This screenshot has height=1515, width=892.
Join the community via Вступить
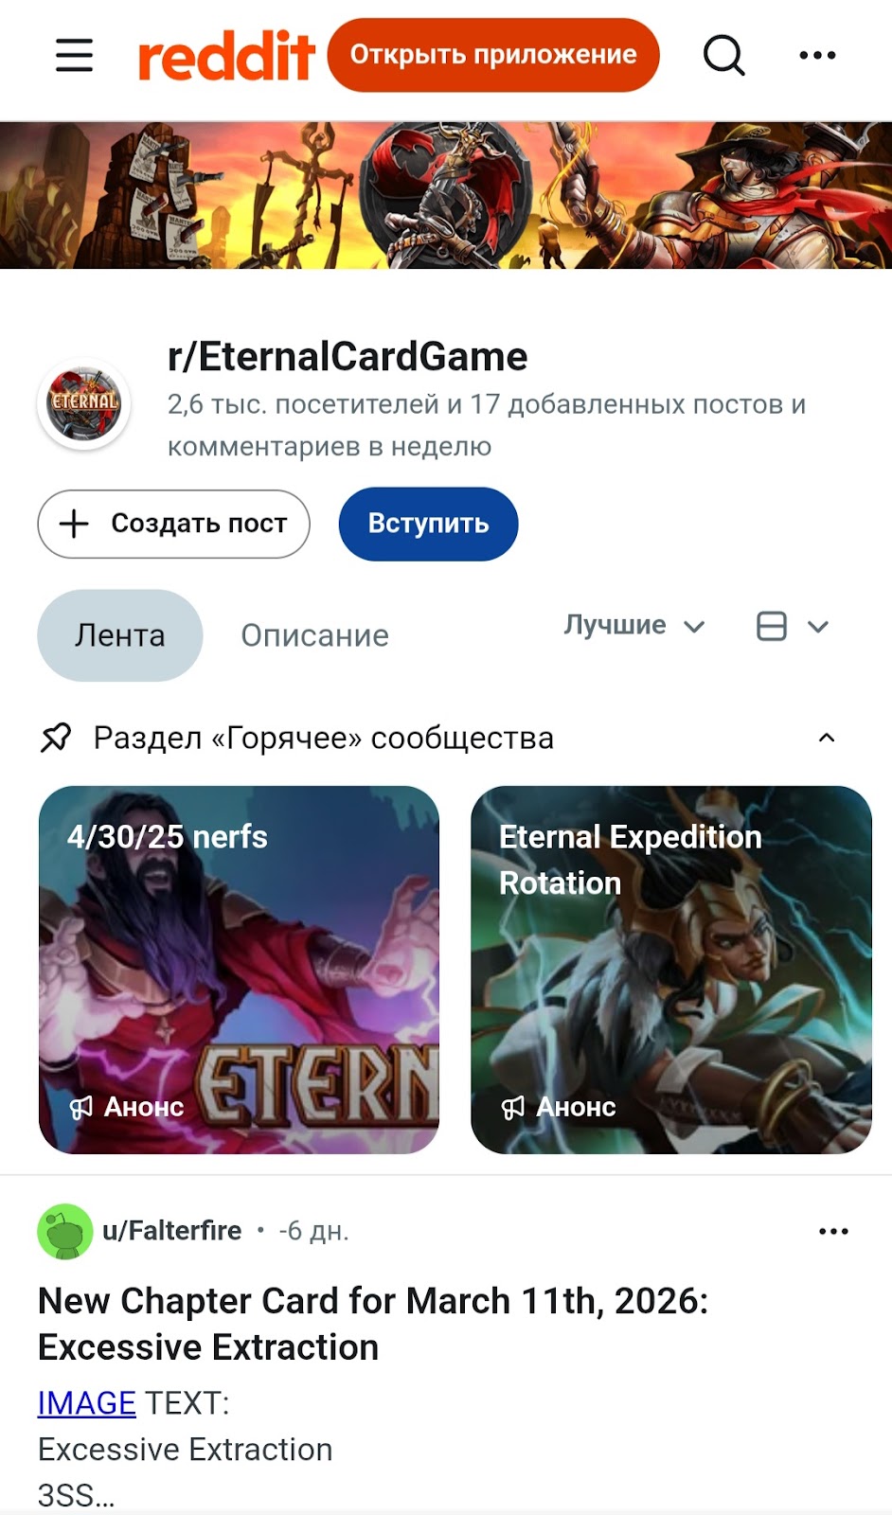coord(428,524)
